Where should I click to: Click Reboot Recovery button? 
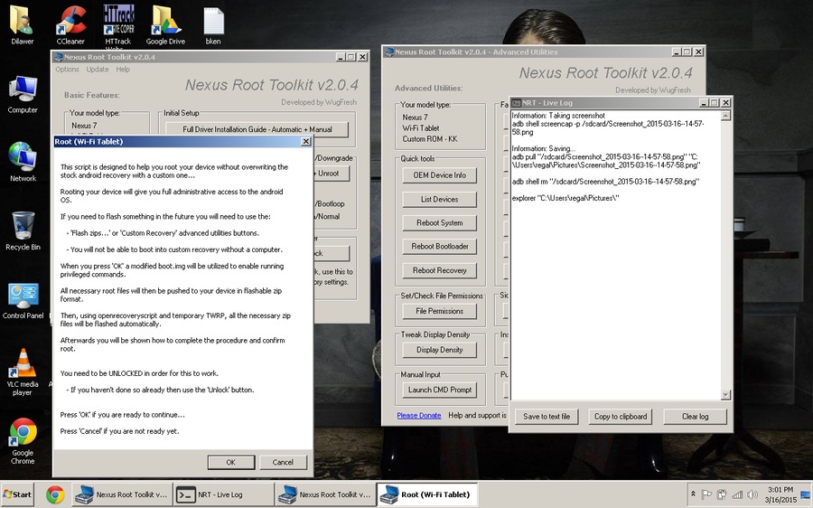(439, 270)
